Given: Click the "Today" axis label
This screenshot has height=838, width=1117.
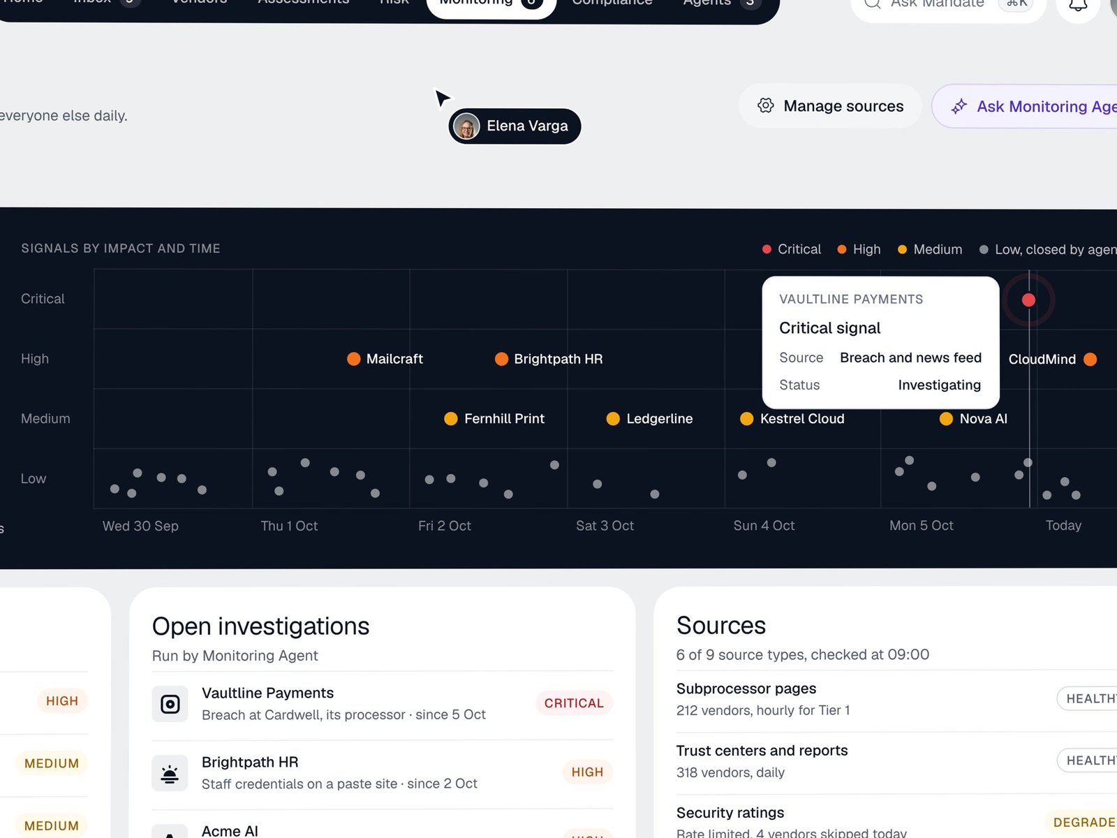Looking at the screenshot, I should (1063, 526).
